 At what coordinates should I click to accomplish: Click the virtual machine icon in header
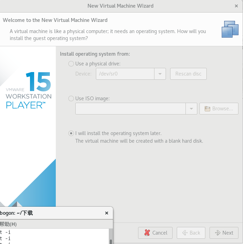[x=230, y=29]
